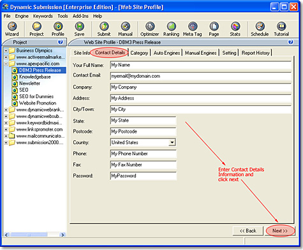Open the File menu
The image size is (303, 250).
coord(7,16)
